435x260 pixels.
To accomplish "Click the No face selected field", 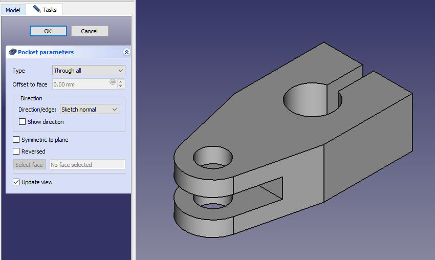I will (x=87, y=165).
